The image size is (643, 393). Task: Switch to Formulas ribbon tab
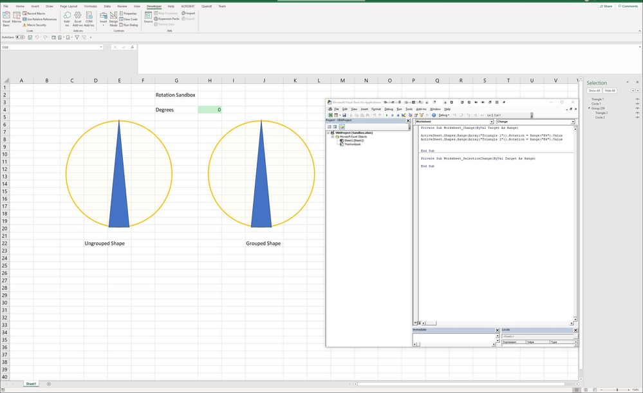point(91,6)
